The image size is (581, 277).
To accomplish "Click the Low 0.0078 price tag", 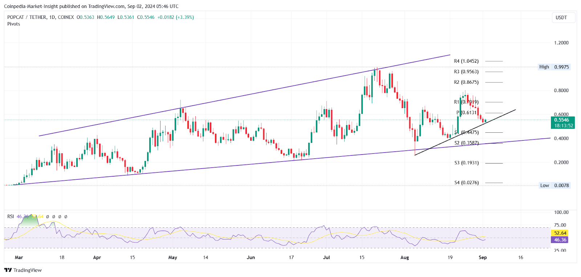I will (x=554, y=186).
